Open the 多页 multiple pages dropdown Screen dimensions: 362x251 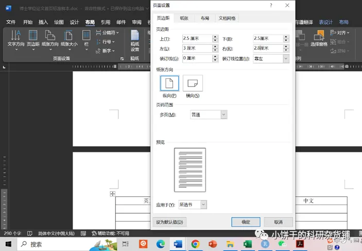(223, 114)
